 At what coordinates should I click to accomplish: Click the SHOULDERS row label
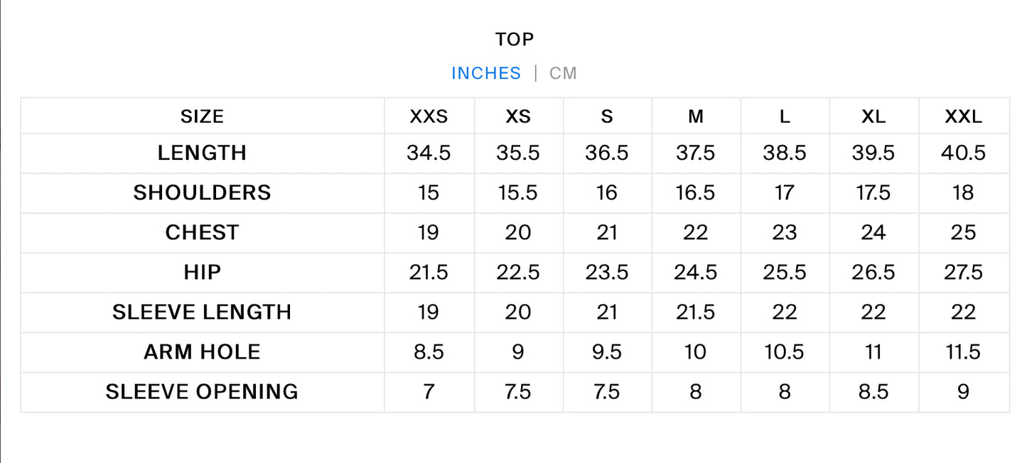[x=202, y=192]
